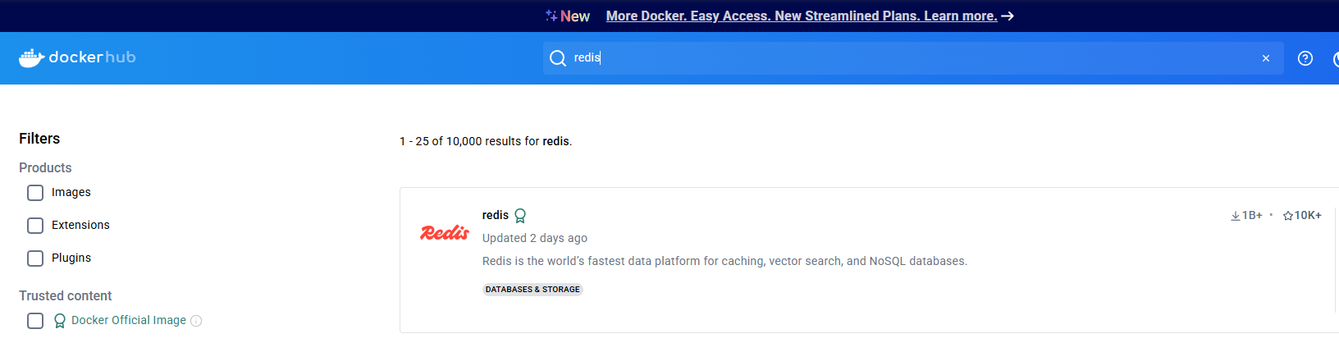The image size is (1339, 343).
Task: Click the arrow after Learn more
Action: click(x=1008, y=16)
